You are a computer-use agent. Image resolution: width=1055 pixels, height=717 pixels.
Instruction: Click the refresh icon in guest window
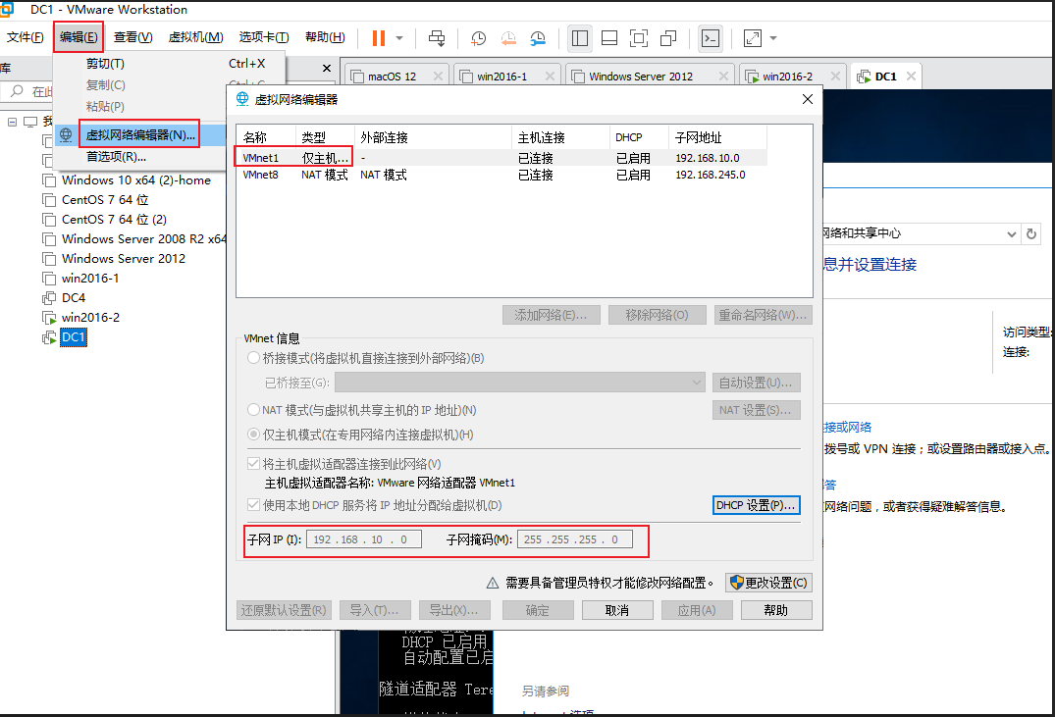click(1031, 234)
